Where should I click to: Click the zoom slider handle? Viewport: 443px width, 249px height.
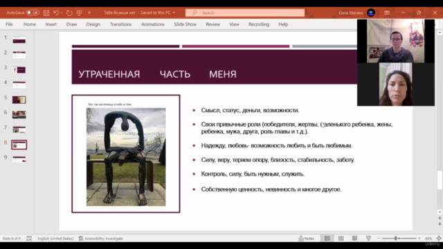coord(396,239)
